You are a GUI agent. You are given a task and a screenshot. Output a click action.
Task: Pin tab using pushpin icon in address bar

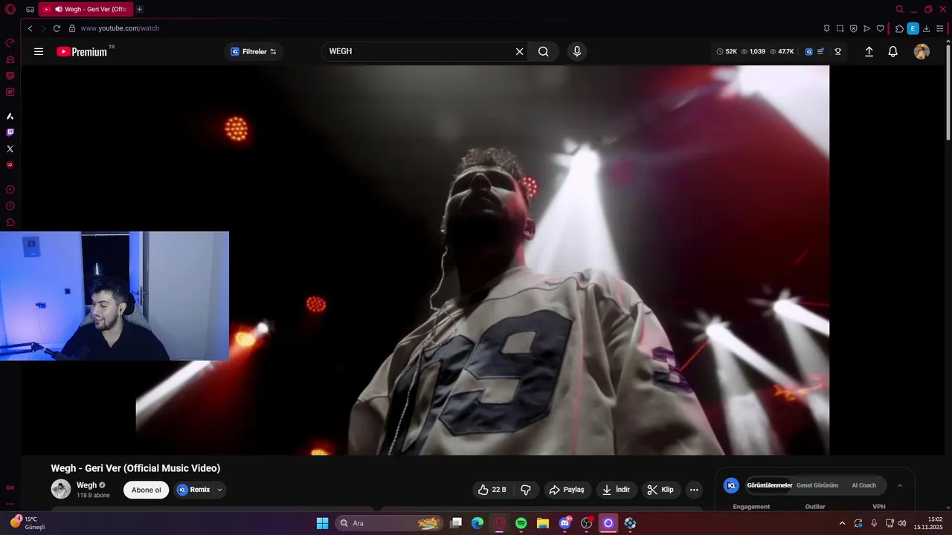coord(826,28)
